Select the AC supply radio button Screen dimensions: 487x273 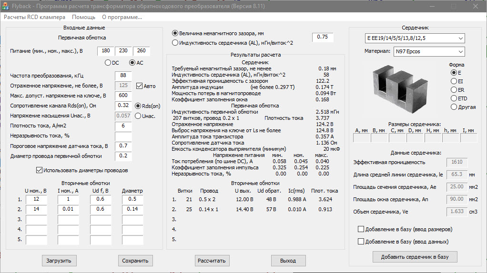click(x=132, y=63)
